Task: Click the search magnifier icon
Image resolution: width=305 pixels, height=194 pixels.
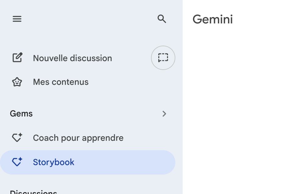Action: (162, 19)
